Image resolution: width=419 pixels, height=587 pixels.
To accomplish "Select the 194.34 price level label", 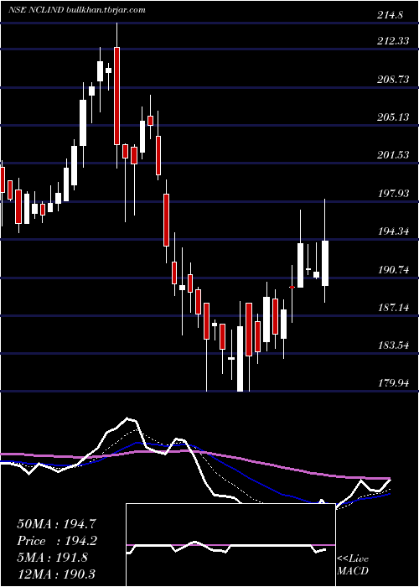I will (x=393, y=231).
